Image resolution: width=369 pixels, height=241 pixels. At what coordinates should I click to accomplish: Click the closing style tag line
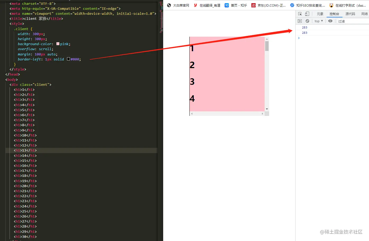tap(18, 69)
